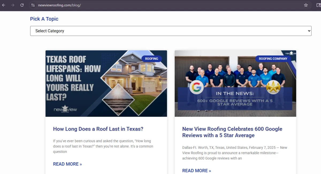
Task: Click the 'Pick A Topic' heading
Action: pos(44,19)
